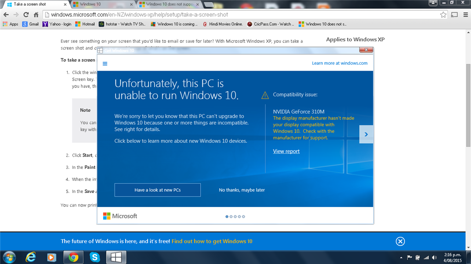Click the power battery tray icon
Viewport: 471px width, 264px height.
point(418,258)
